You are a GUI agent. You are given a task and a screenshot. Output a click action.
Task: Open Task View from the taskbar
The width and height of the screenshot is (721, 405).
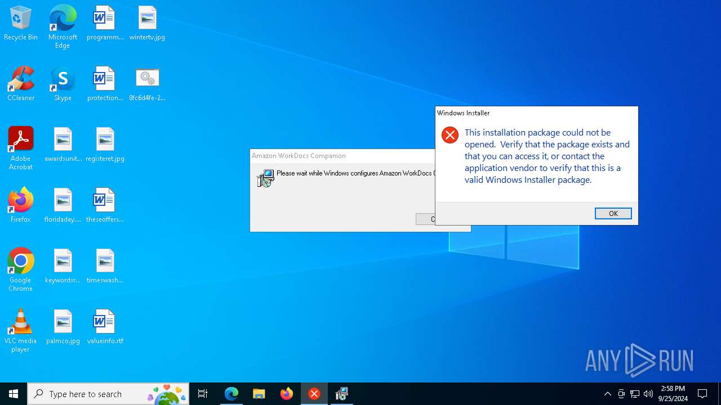tap(203, 394)
